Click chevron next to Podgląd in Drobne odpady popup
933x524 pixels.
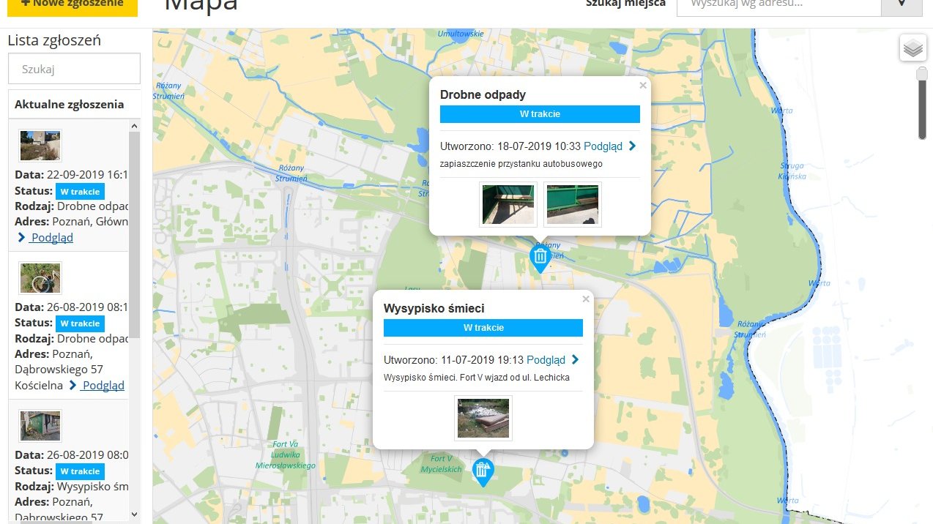[633, 146]
